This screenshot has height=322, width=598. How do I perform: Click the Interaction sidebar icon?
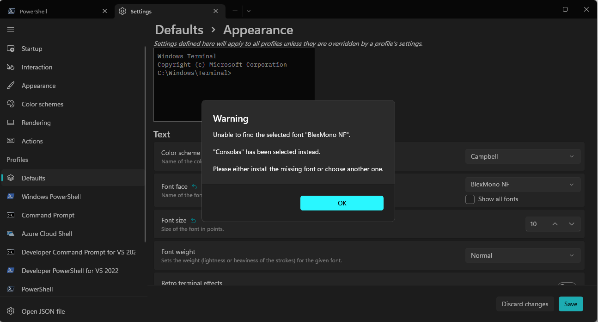click(x=11, y=67)
